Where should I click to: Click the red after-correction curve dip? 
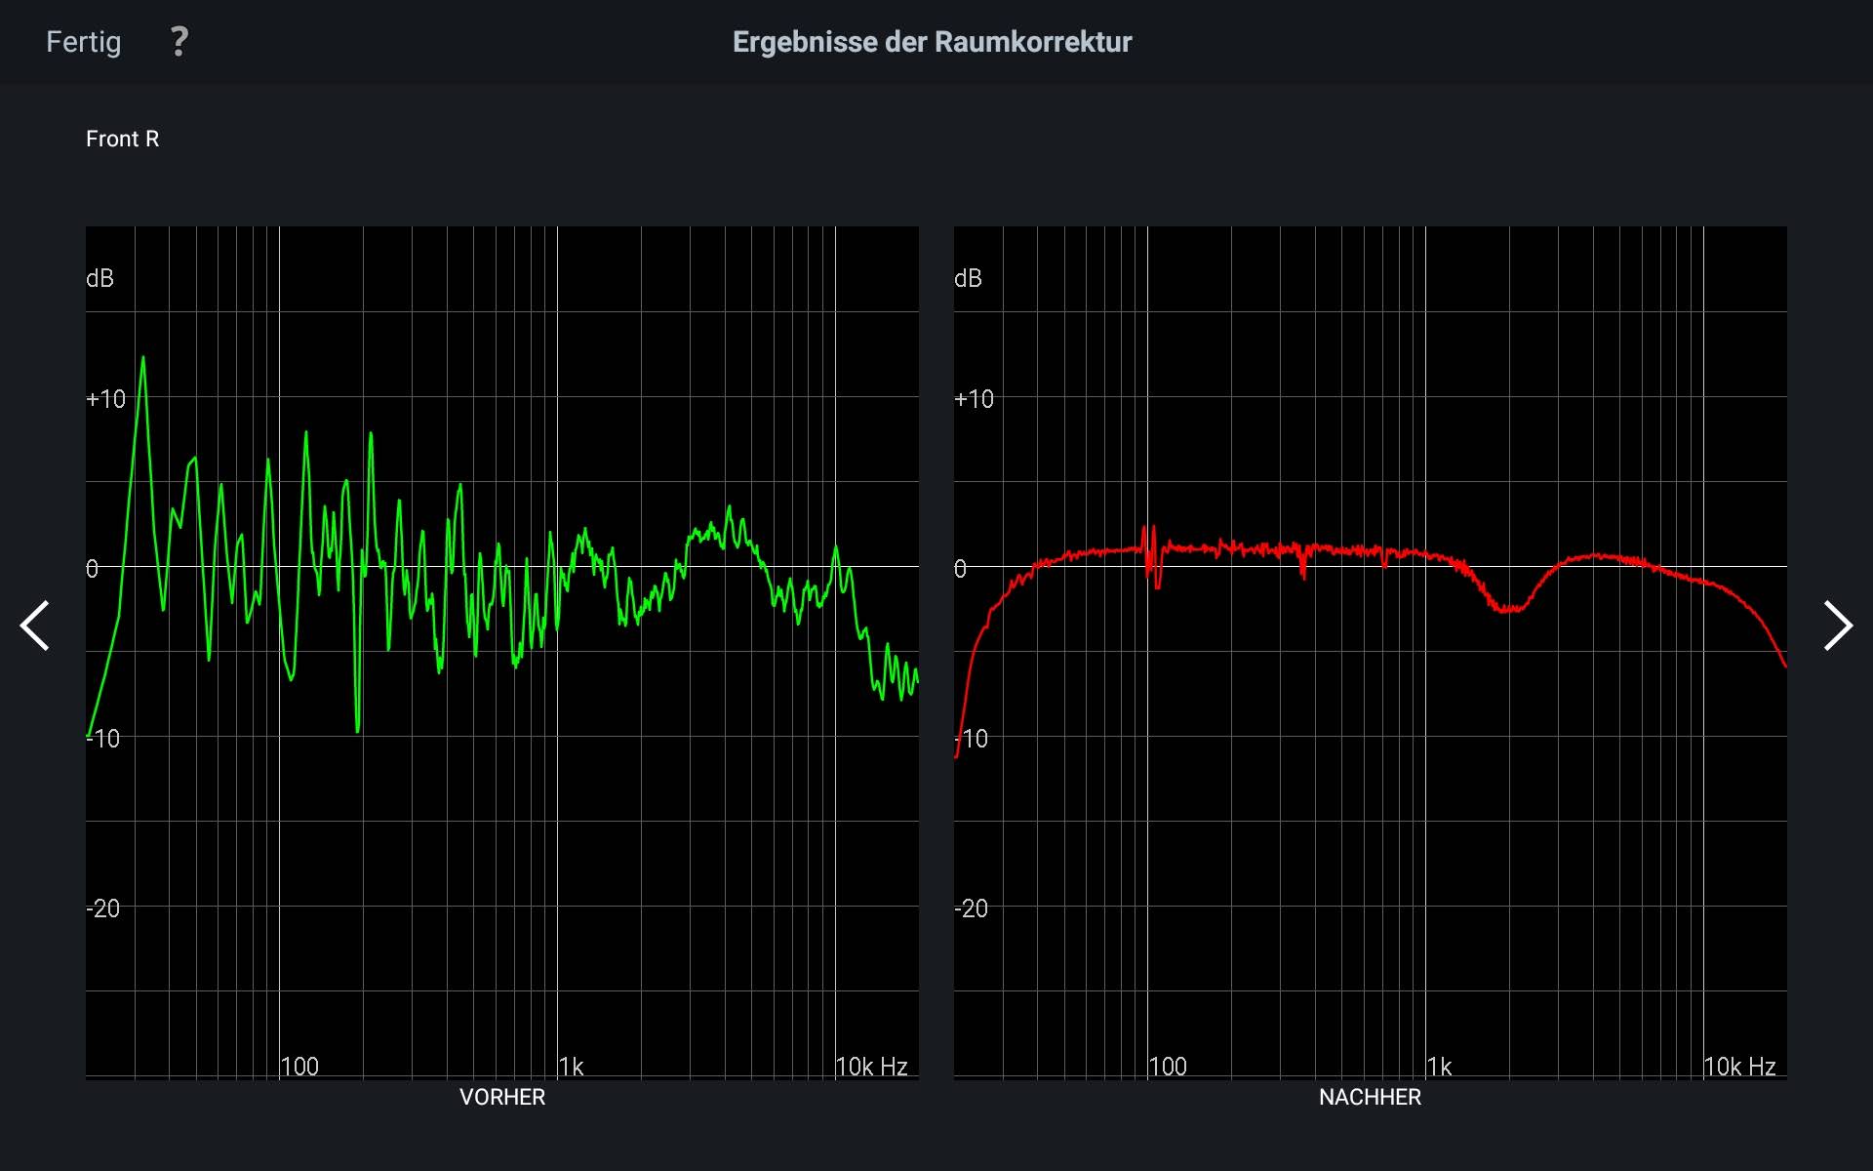(x=1508, y=609)
